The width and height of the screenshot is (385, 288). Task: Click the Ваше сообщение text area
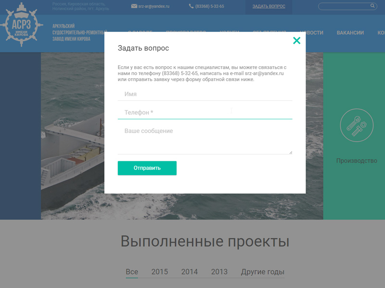click(x=205, y=140)
